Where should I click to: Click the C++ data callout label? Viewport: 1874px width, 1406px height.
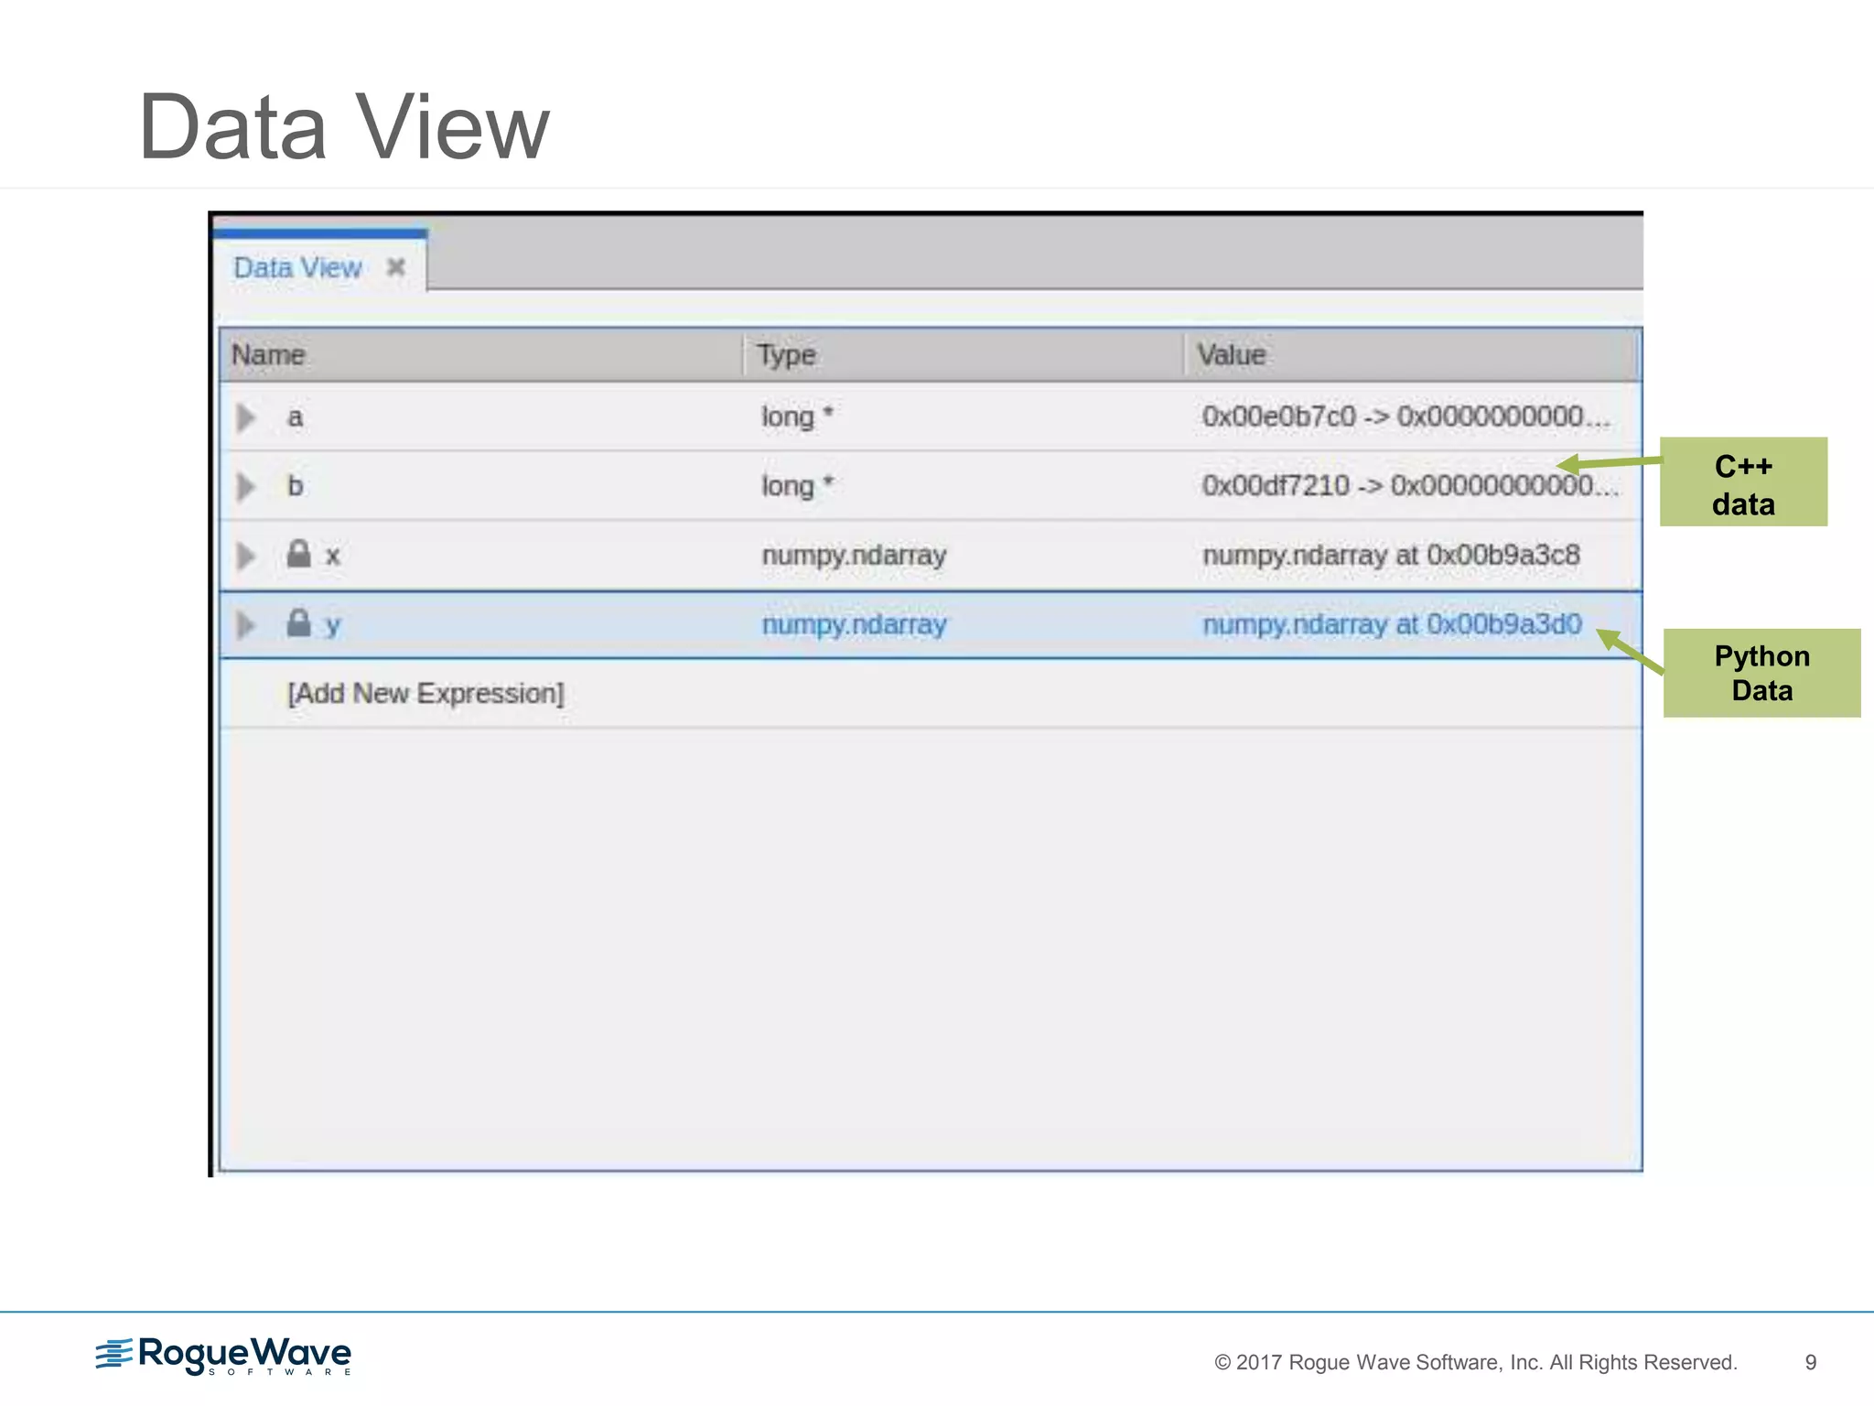pos(1743,482)
